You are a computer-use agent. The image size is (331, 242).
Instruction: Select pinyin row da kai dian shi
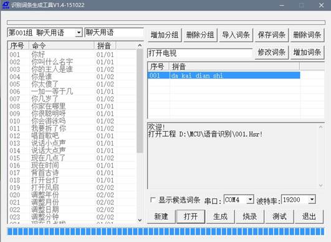click(x=224, y=75)
